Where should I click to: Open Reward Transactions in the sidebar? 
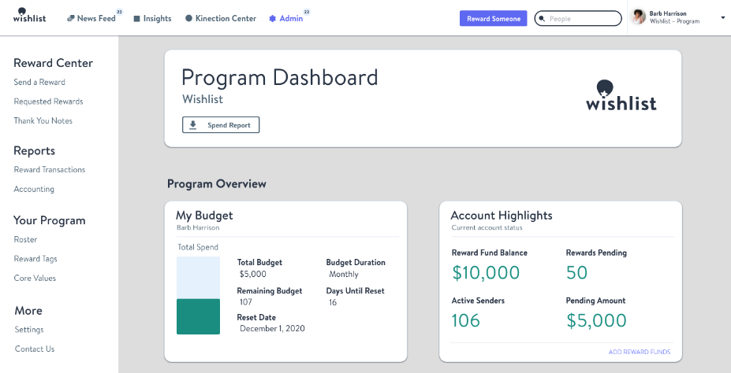pyautogui.click(x=50, y=170)
